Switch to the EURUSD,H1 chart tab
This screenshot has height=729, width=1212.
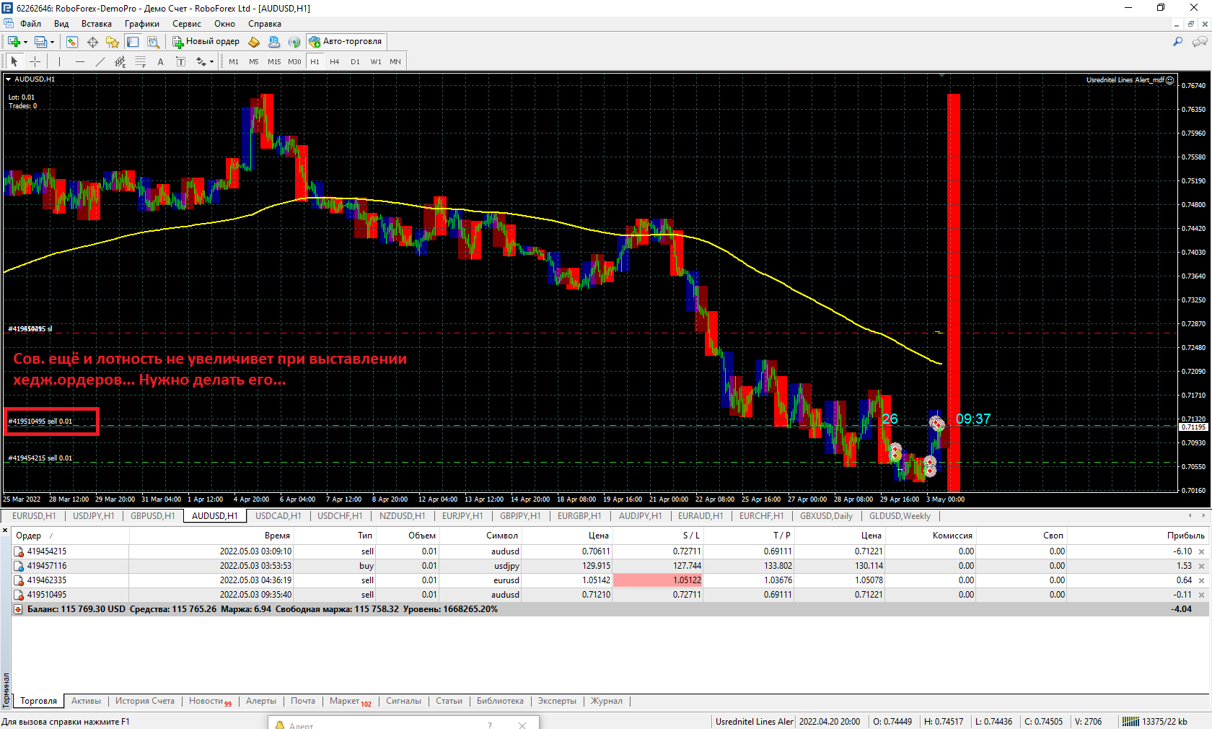click(x=34, y=516)
